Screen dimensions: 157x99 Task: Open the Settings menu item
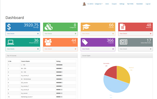pyautogui.click(x=122, y=4)
